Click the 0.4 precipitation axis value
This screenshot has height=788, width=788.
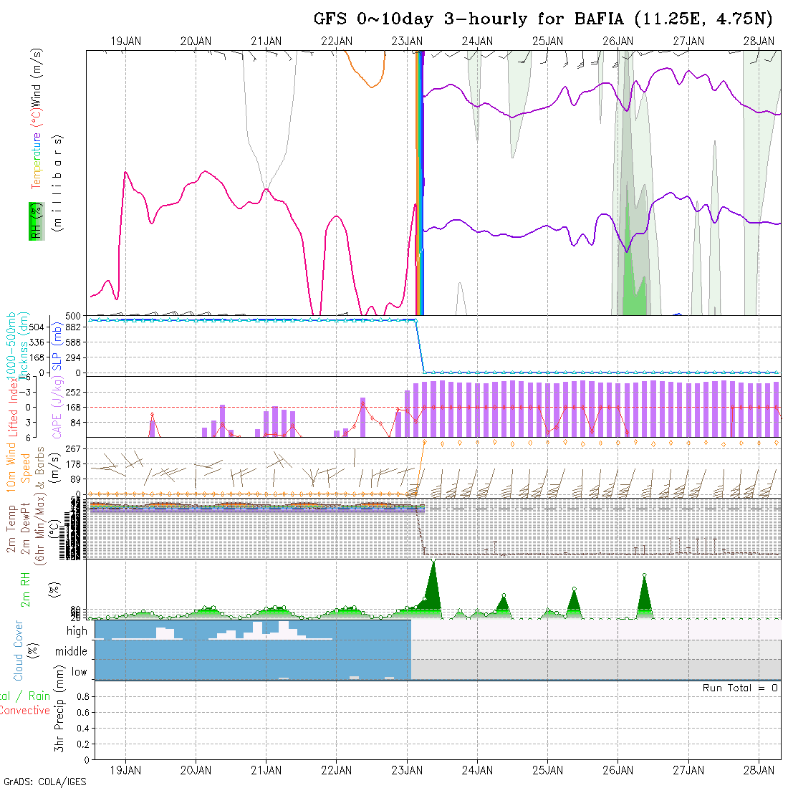[83, 729]
